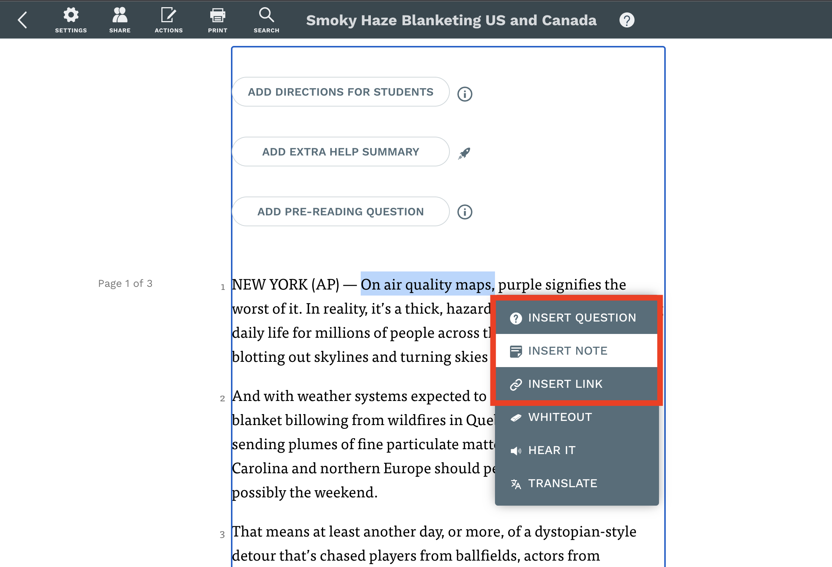Show info for Add Pre-Reading Question
Viewport: 832px width, 567px height.
pos(465,212)
